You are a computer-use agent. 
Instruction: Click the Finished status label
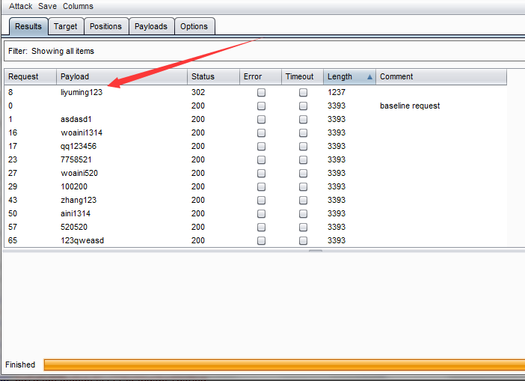pyautogui.click(x=20, y=365)
